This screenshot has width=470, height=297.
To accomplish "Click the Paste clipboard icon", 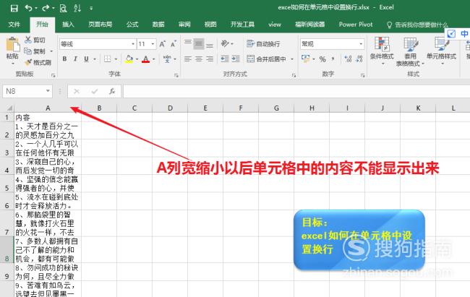I will coord(12,44).
